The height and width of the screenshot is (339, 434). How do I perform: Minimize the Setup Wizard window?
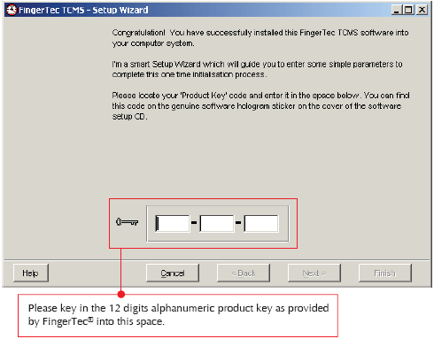point(397,10)
